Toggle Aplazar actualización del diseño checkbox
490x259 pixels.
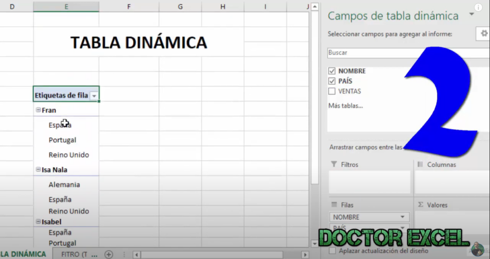332,251
